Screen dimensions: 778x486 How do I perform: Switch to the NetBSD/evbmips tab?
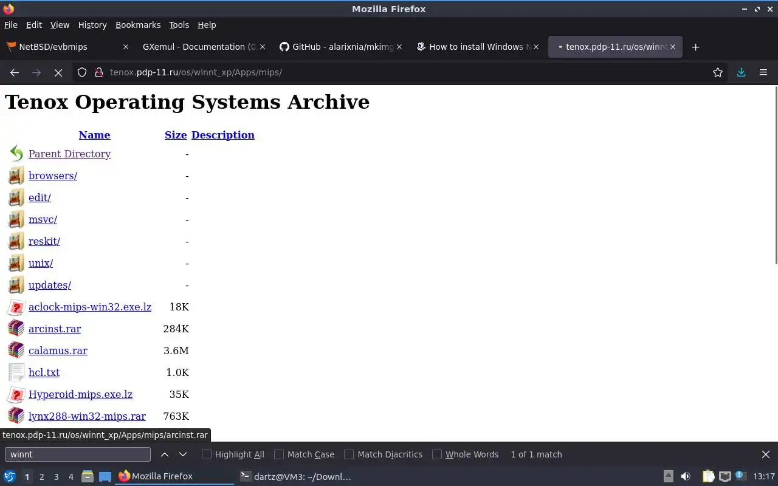67,47
